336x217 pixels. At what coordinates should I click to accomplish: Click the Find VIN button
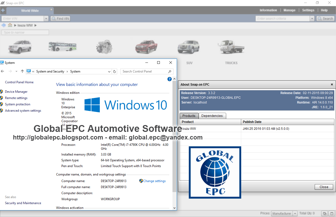click(x=60, y=19)
